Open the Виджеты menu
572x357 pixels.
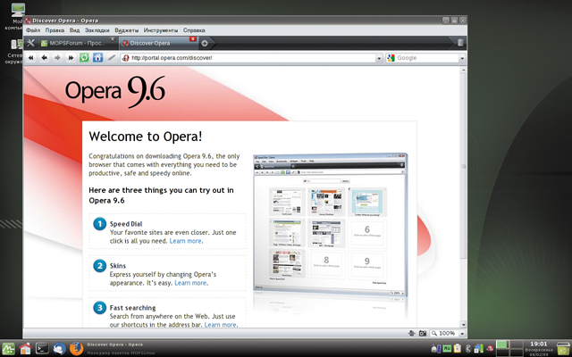(x=127, y=30)
